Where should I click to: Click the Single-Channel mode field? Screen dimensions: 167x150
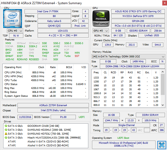click(126, 125)
